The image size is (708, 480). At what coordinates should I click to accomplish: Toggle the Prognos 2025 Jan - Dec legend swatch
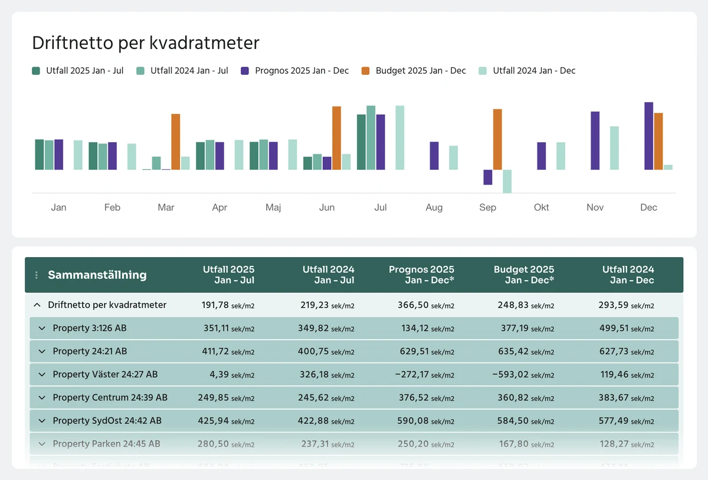tap(245, 71)
